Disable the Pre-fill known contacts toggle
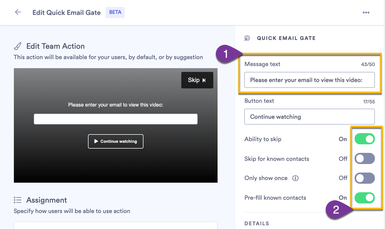The height and width of the screenshot is (229, 385). (x=365, y=198)
